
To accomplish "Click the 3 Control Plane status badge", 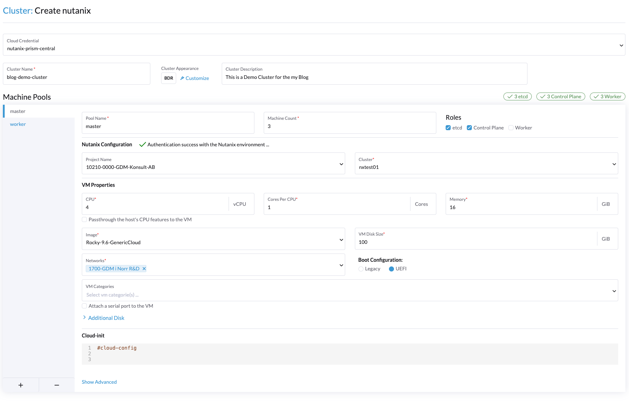I will (561, 96).
